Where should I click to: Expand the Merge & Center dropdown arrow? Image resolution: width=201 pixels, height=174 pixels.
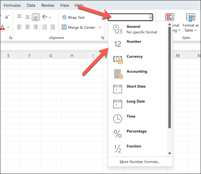point(100,27)
